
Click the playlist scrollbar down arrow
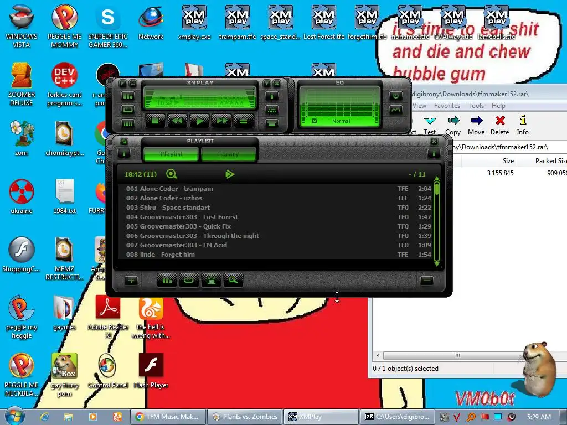[x=437, y=264]
